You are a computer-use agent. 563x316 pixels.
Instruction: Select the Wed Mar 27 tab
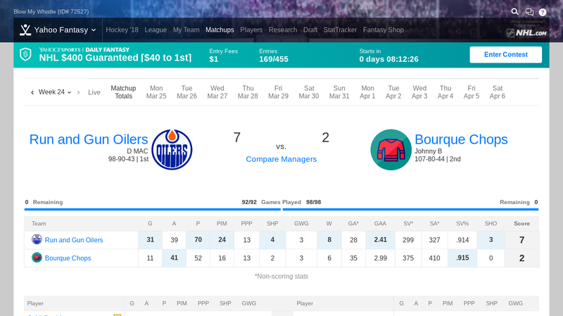click(217, 92)
